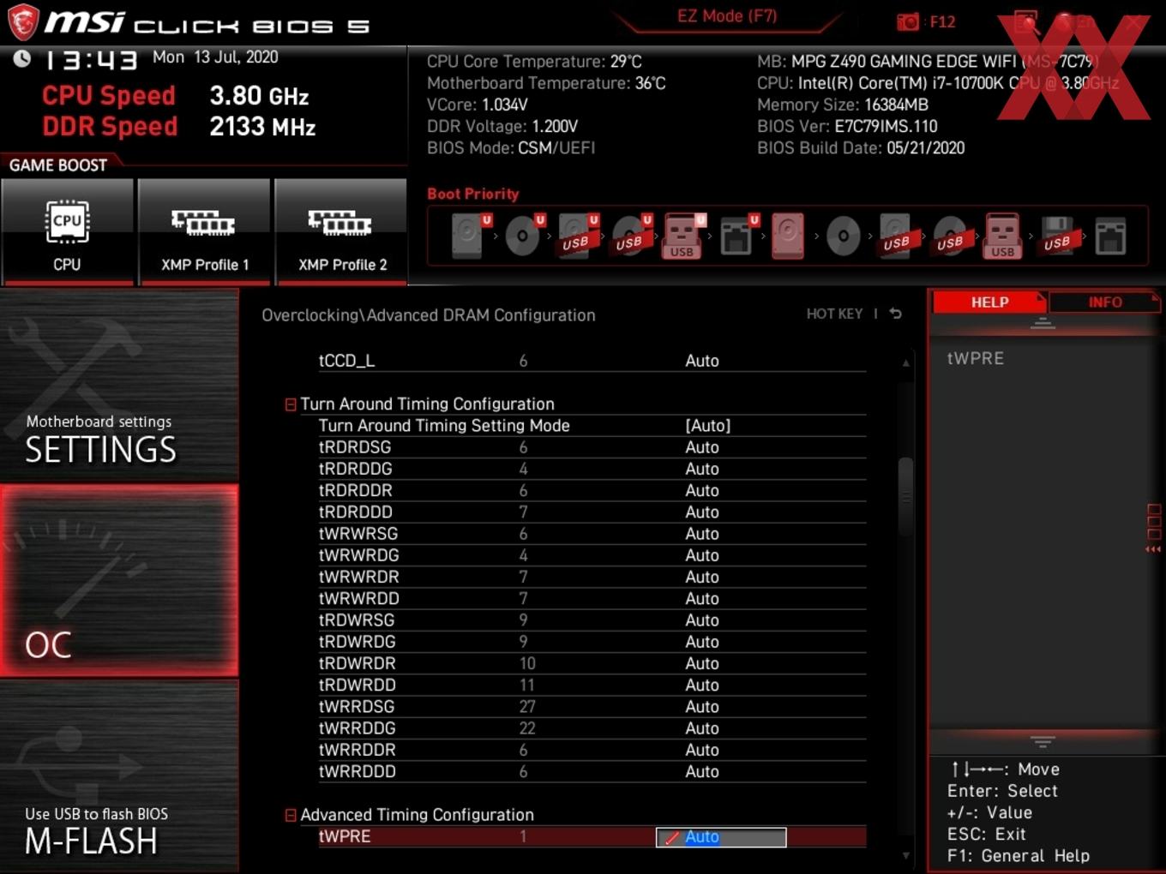This screenshot has width=1166, height=874.
Task: Click the screenshot camera icon beside F12
Action: coord(907,22)
